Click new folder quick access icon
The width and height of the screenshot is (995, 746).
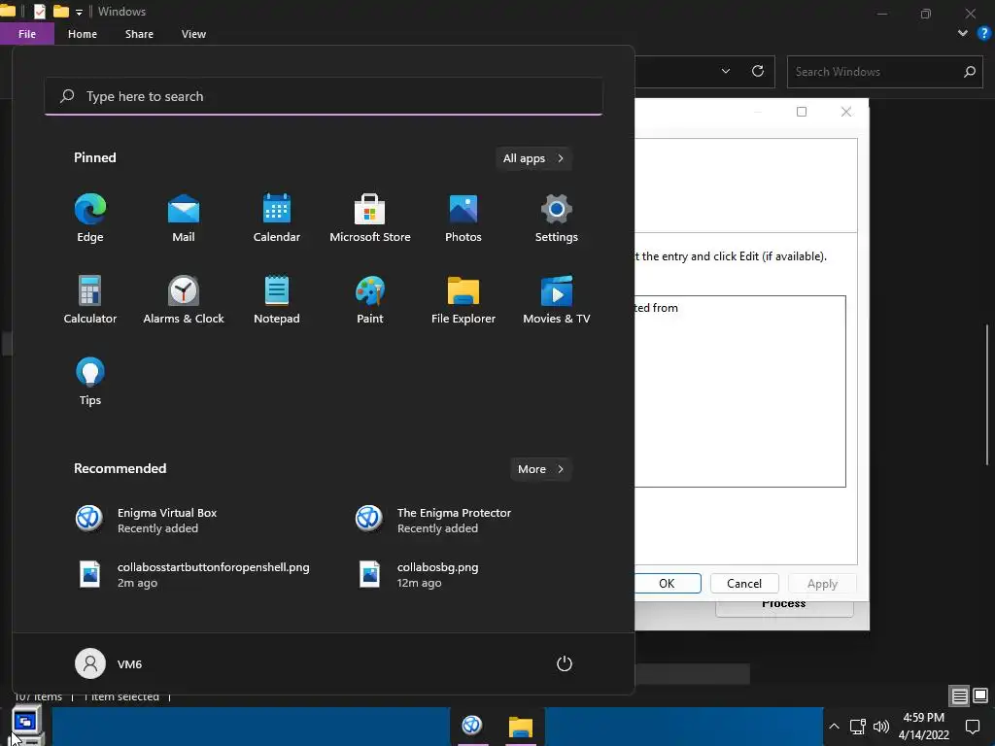(61, 12)
